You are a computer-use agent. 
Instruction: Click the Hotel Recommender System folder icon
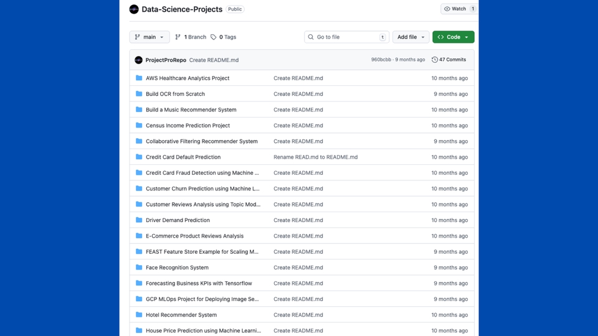click(139, 315)
